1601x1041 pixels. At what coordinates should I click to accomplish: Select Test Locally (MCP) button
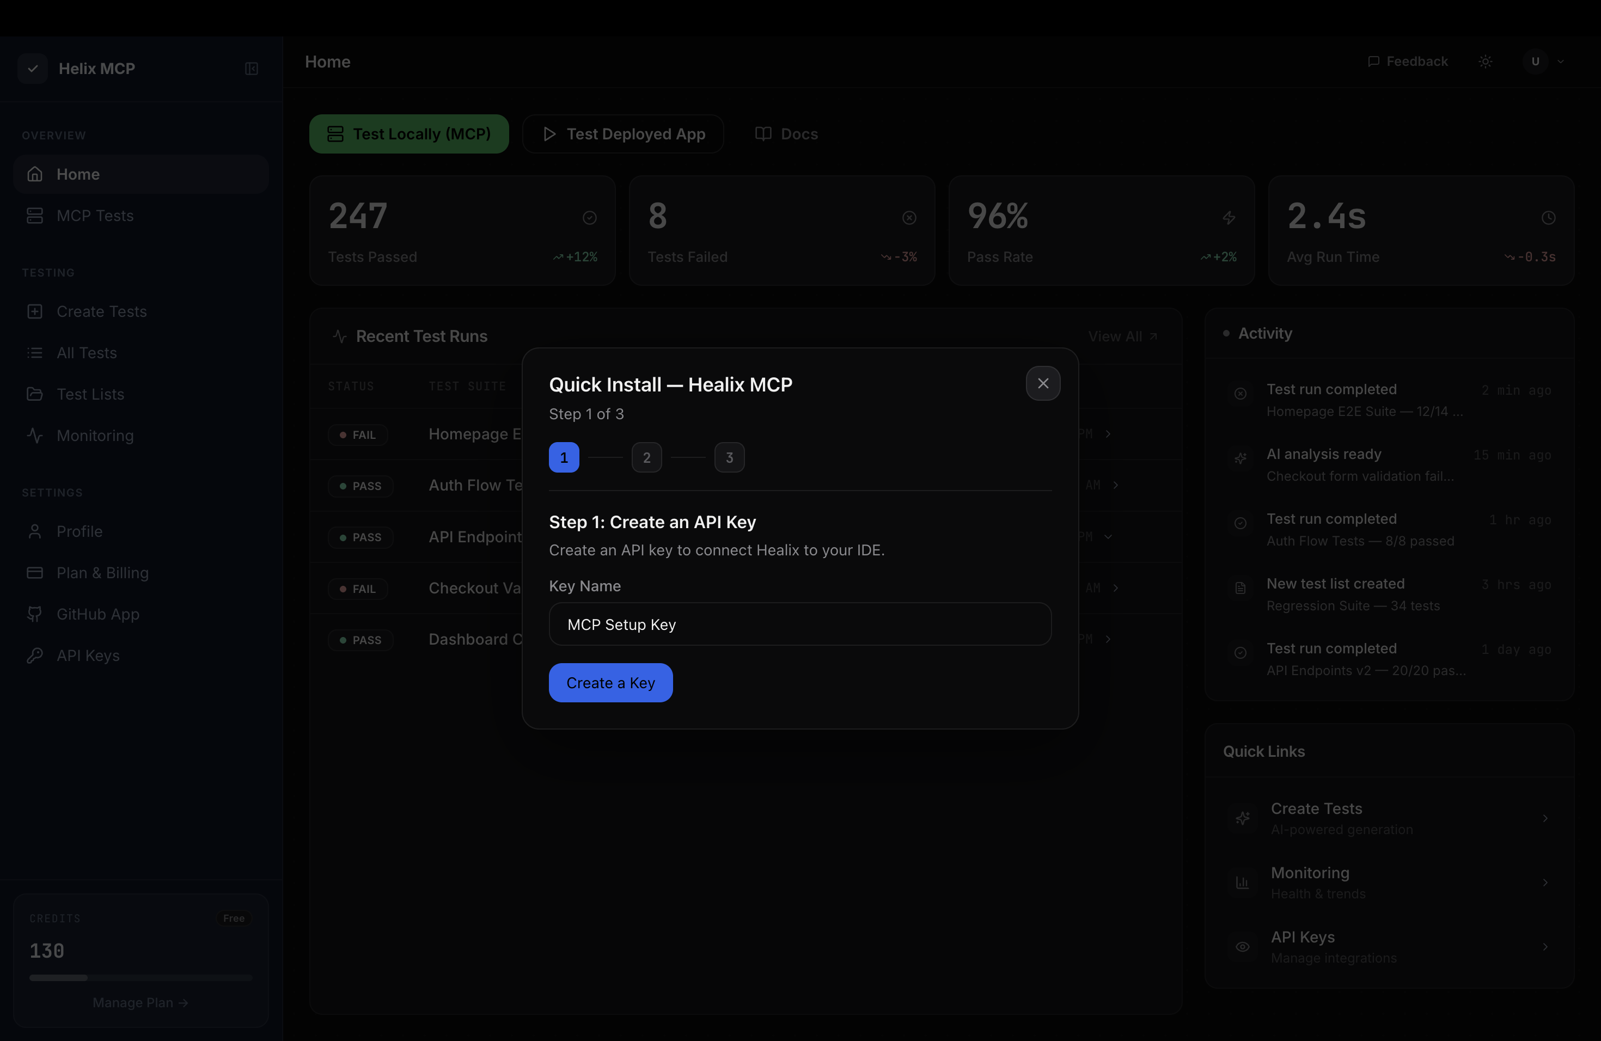click(409, 134)
